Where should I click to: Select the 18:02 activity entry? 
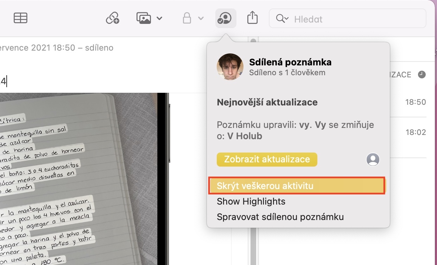click(416, 132)
